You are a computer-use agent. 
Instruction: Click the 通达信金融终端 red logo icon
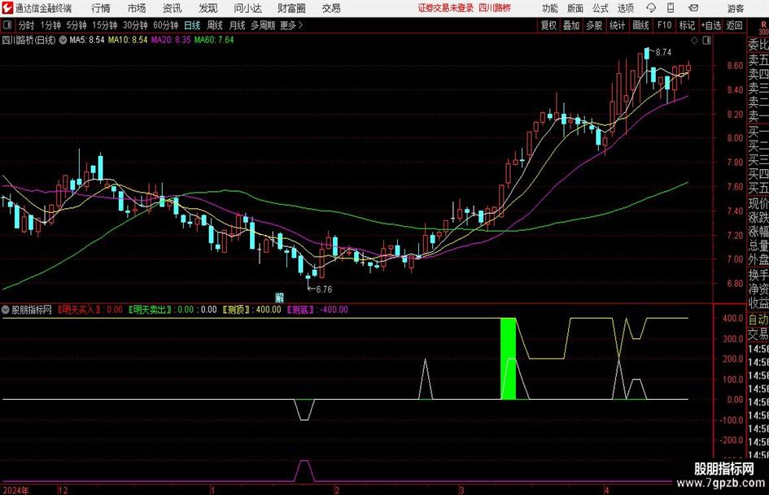click(7, 8)
